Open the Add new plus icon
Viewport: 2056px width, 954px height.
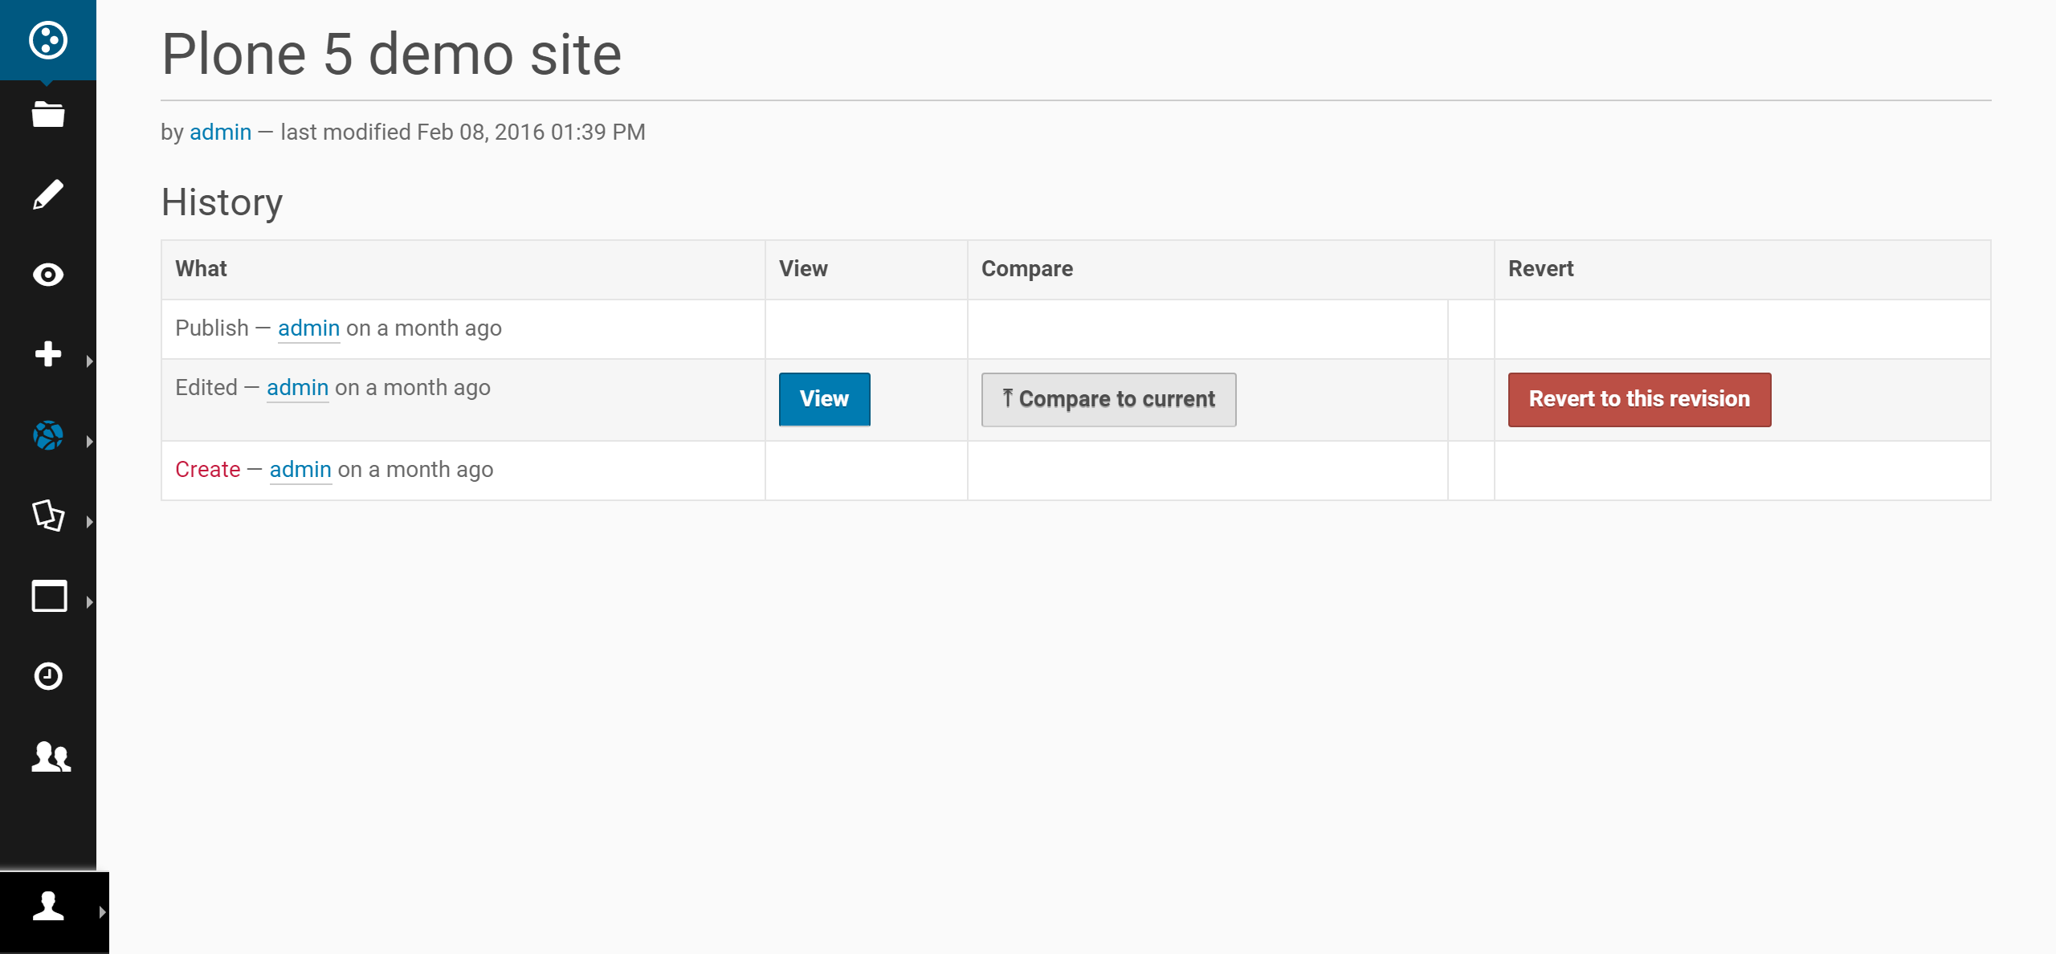[48, 354]
